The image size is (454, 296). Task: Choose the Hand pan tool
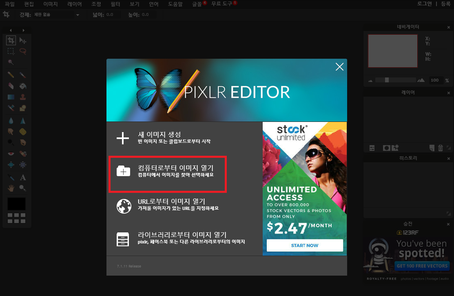click(x=11, y=188)
